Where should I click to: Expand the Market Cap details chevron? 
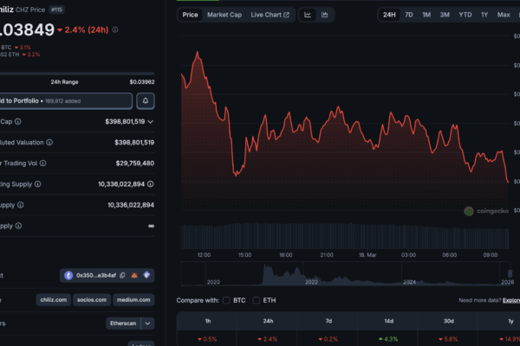pos(151,122)
